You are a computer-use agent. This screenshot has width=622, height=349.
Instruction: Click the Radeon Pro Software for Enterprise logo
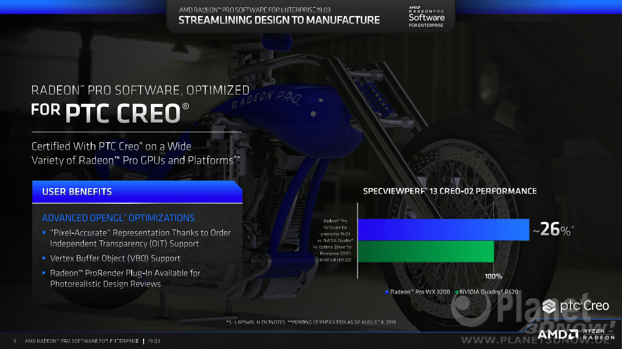[x=427, y=17]
